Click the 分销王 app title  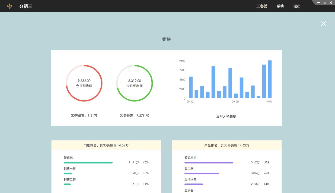pos(26,6)
